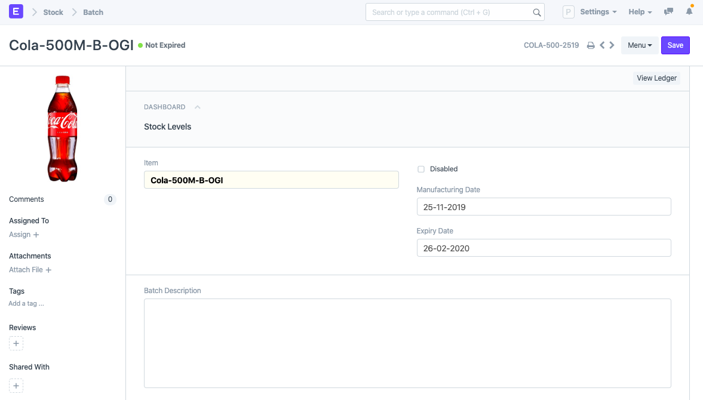Image resolution: width=703 pixels, height=400 pixels.
Task: Open the chat messages icon
Action: tap(669, 12)
